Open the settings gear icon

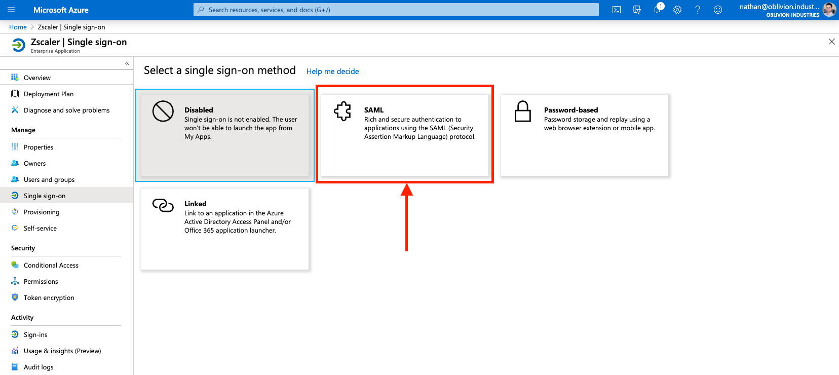[x=677, y=10]
